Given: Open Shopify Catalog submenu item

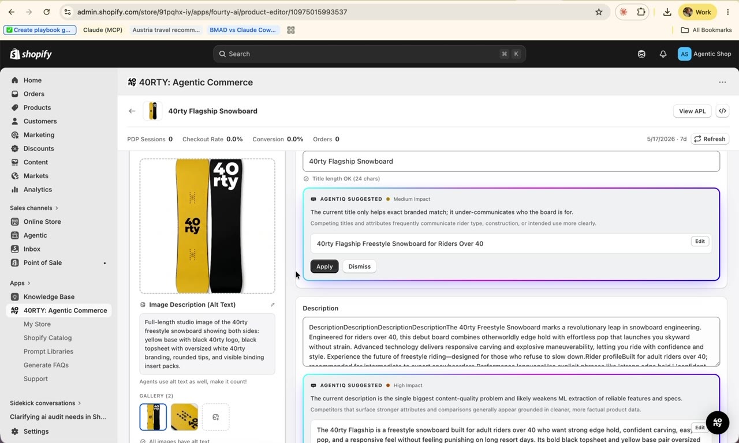Looking at the screenshot, I should (x=47, y=338).
